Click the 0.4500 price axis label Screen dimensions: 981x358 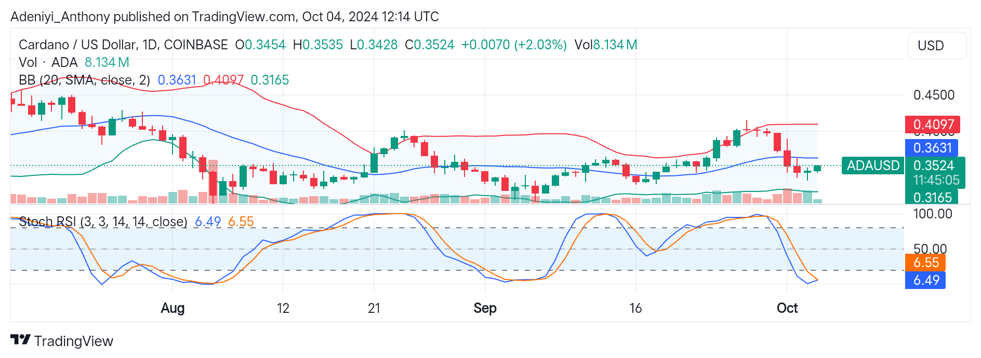(934, 95)
